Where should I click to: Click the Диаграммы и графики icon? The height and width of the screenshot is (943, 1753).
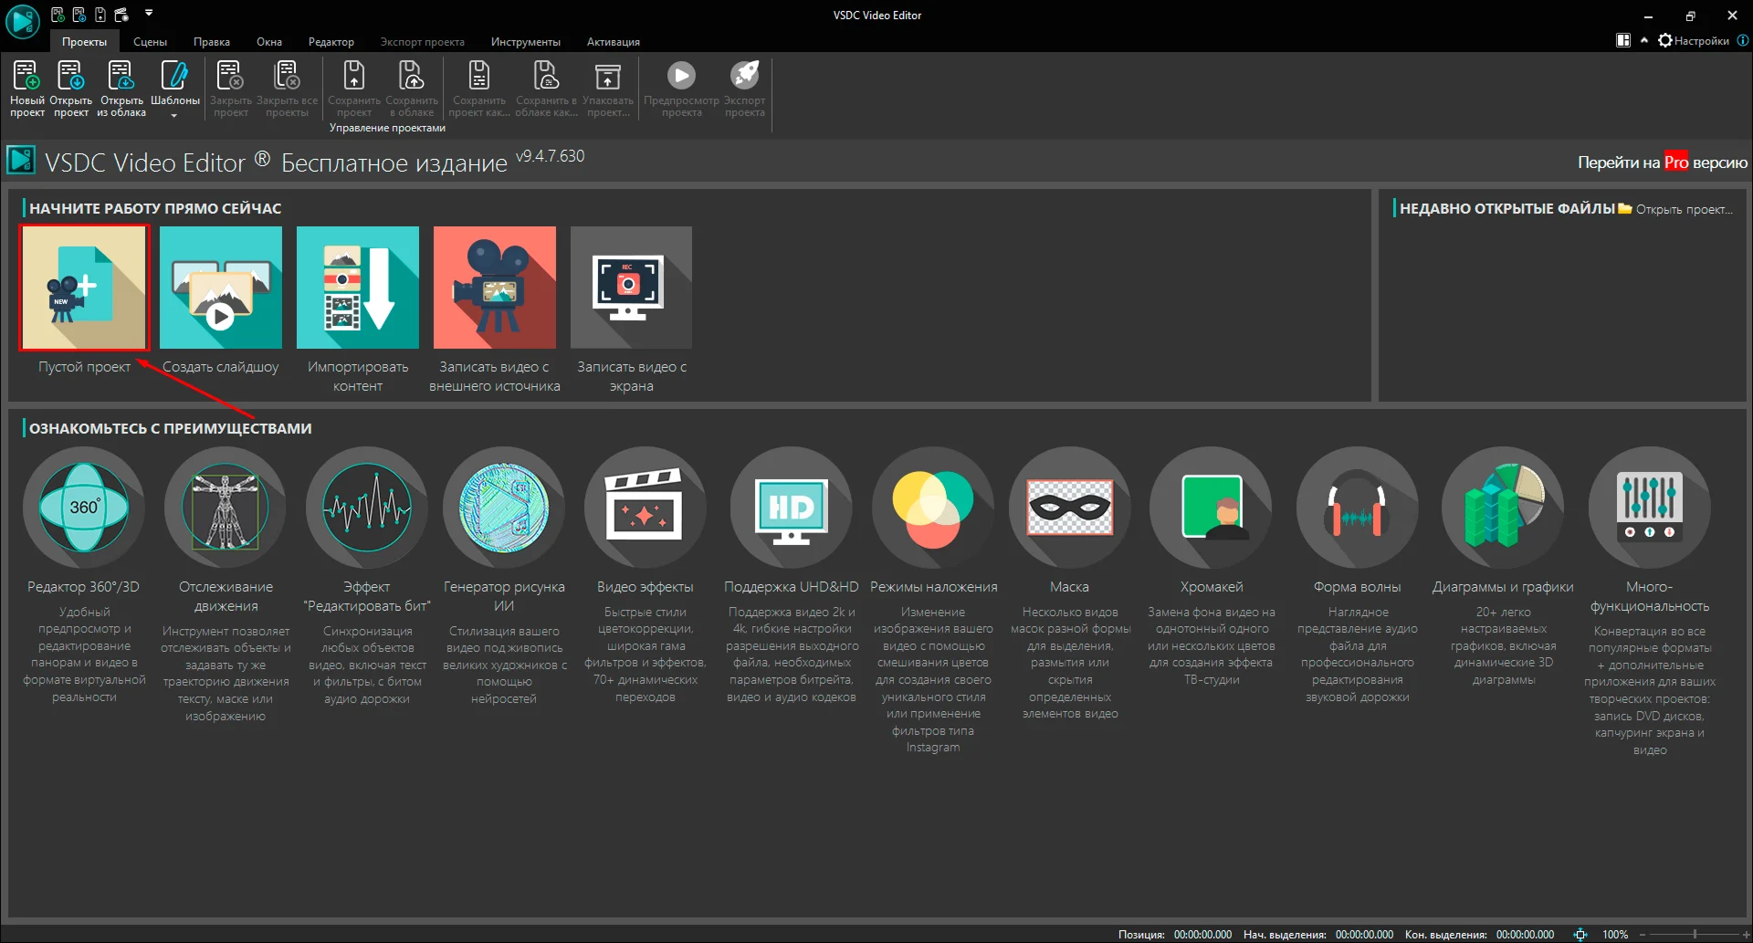point(1503,508)
